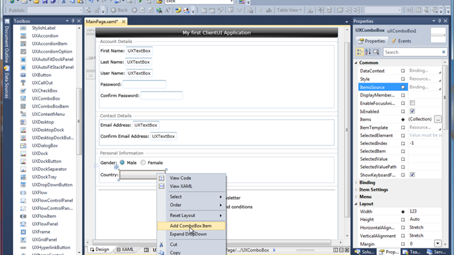Switch to the Design view tab
Screen dimensions: 454x255
coord(99,249)
